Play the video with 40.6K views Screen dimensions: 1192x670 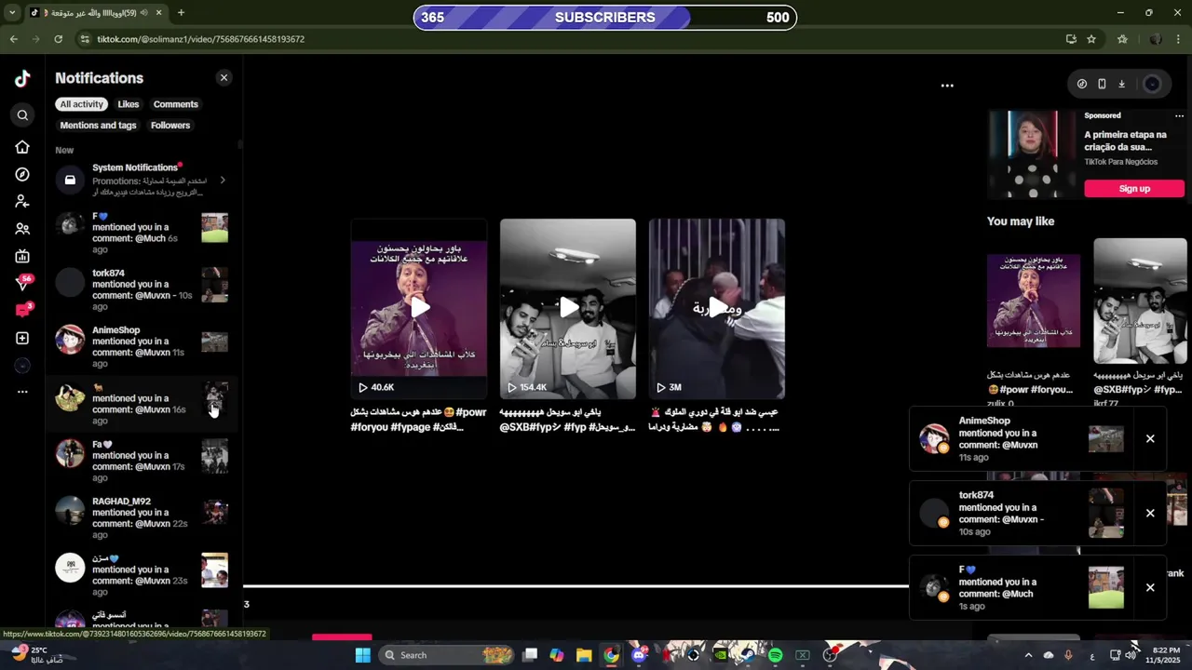(419, 309)
